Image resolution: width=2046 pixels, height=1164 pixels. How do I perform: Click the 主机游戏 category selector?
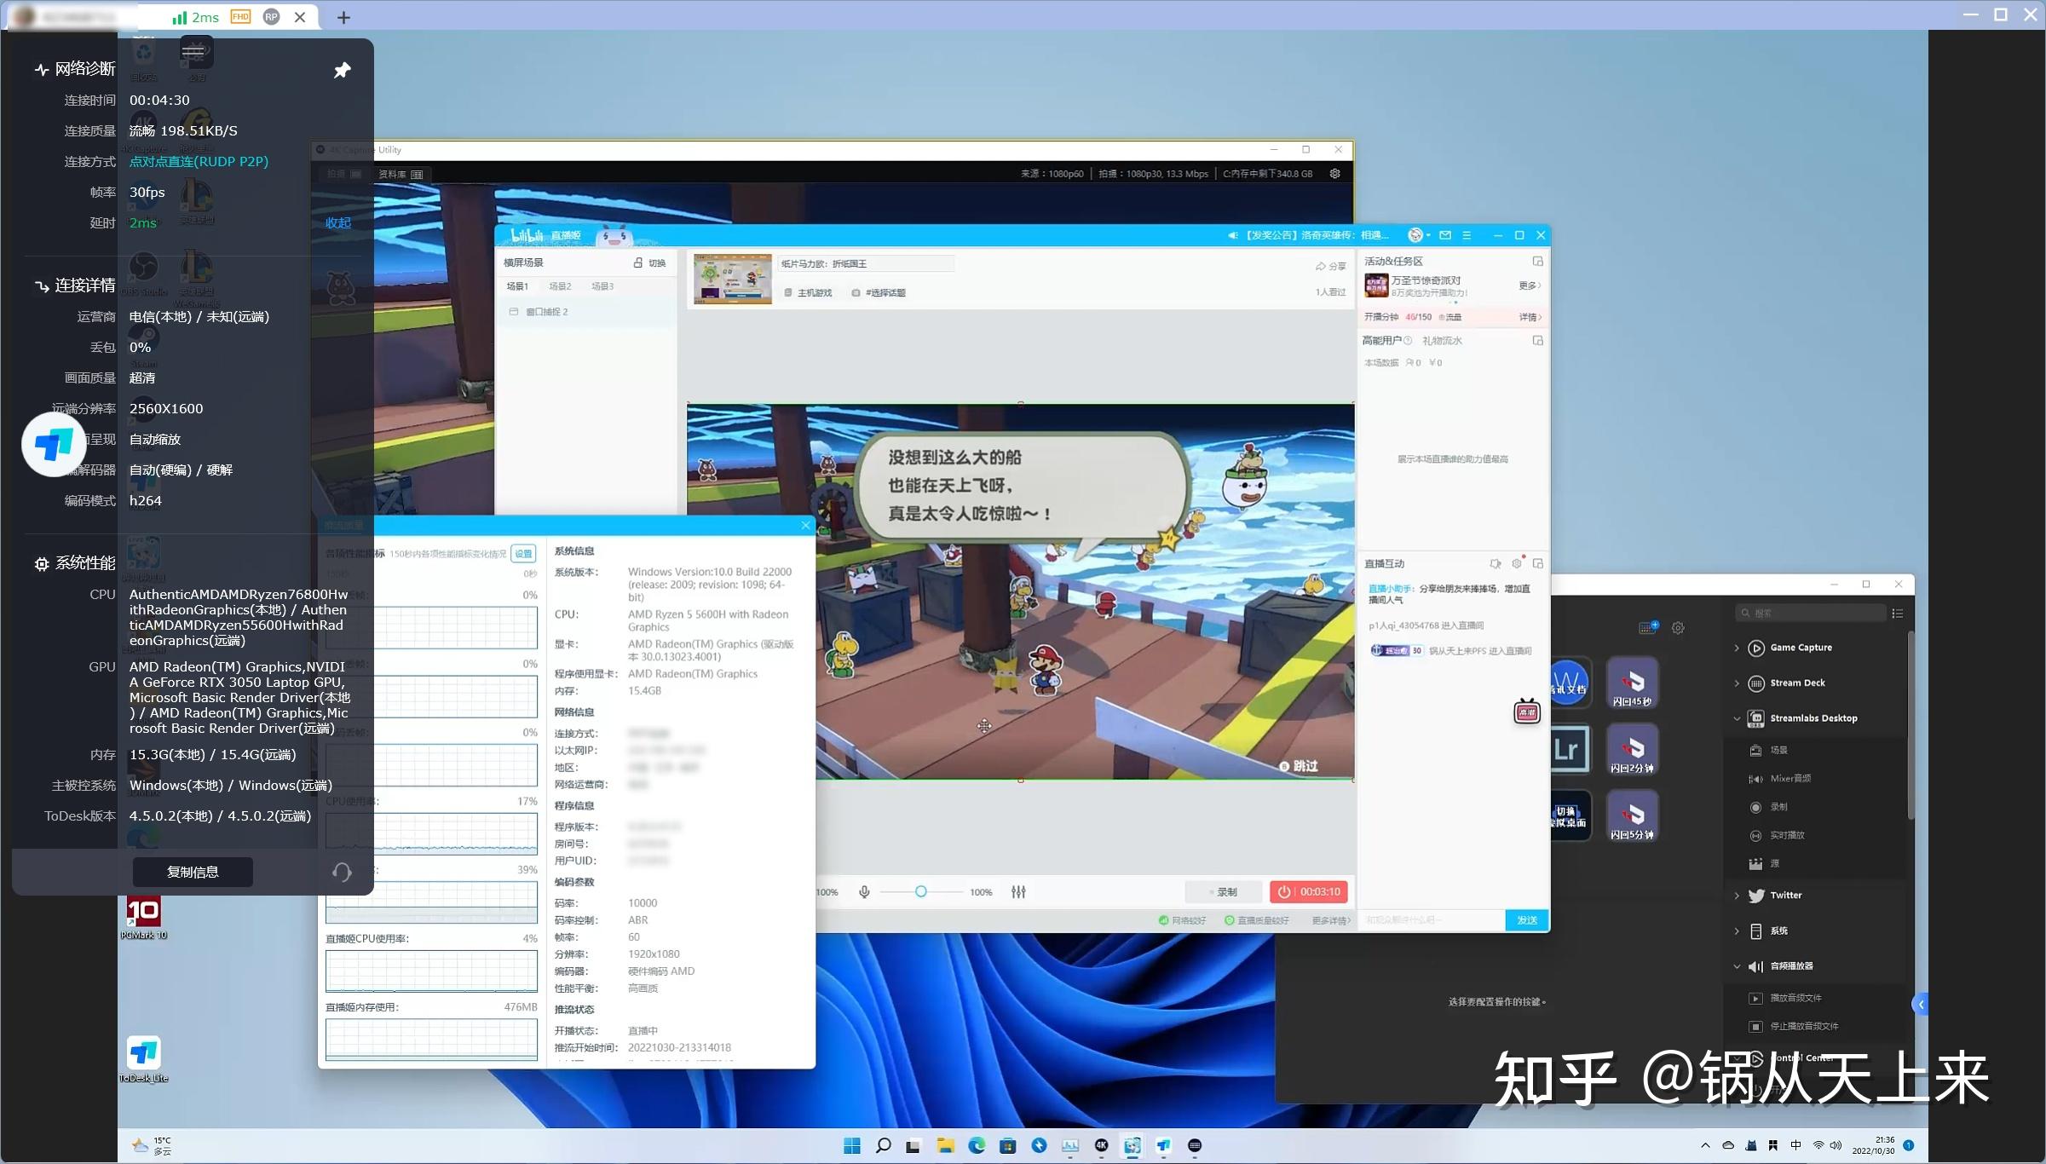(808, 293)
